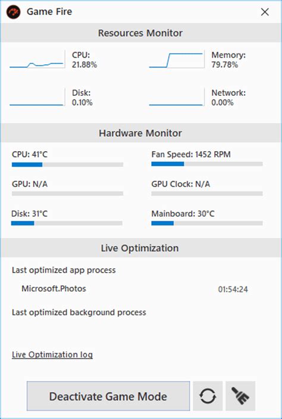
Task: Click the Microsoft.Photos process entry
Action: pyautogui.click(x=54, y=289)
